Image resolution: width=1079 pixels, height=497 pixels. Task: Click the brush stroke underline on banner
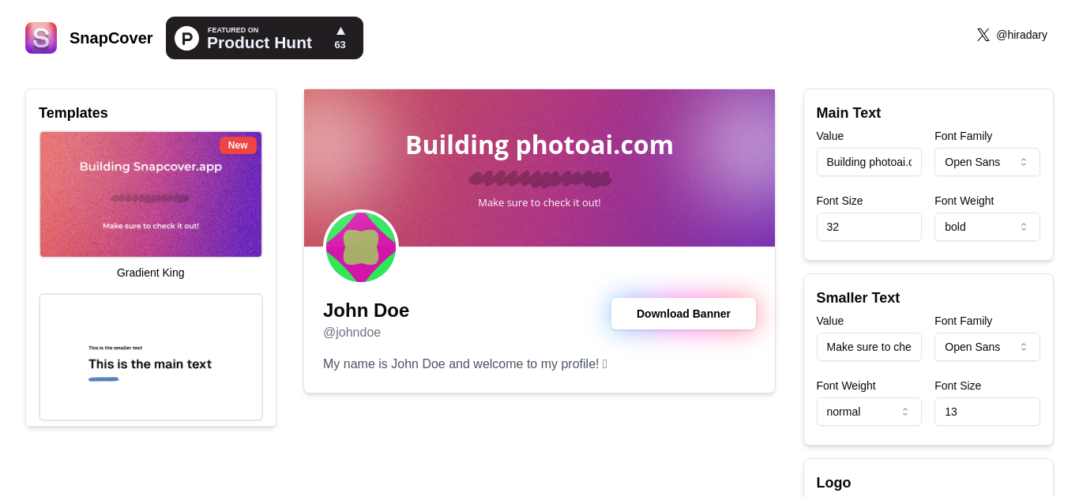click(539, 179)
